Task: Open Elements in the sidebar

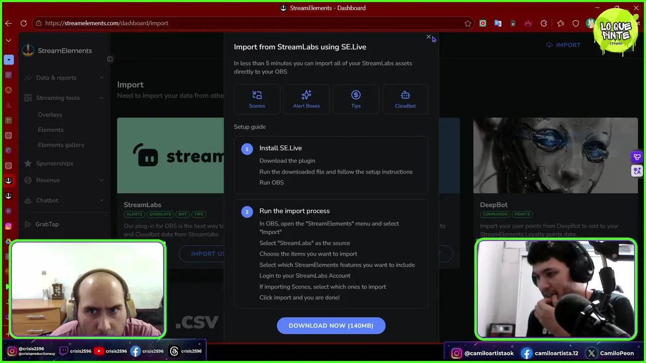Action: pos(50,130)
